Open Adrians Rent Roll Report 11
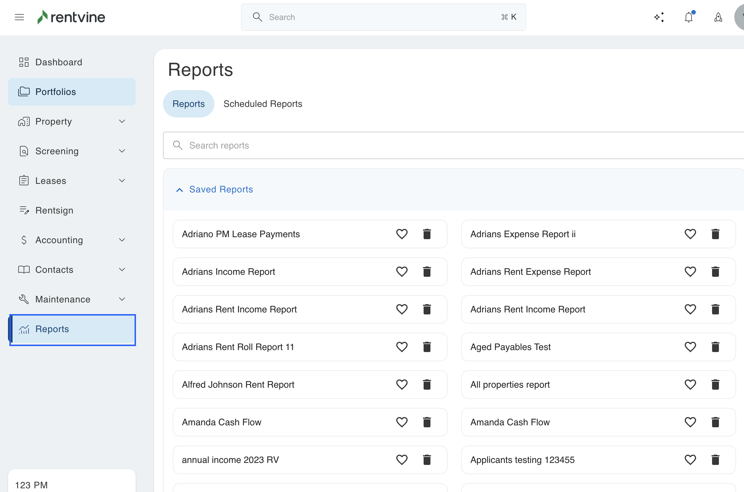744x492 pixels. (238, 347)
